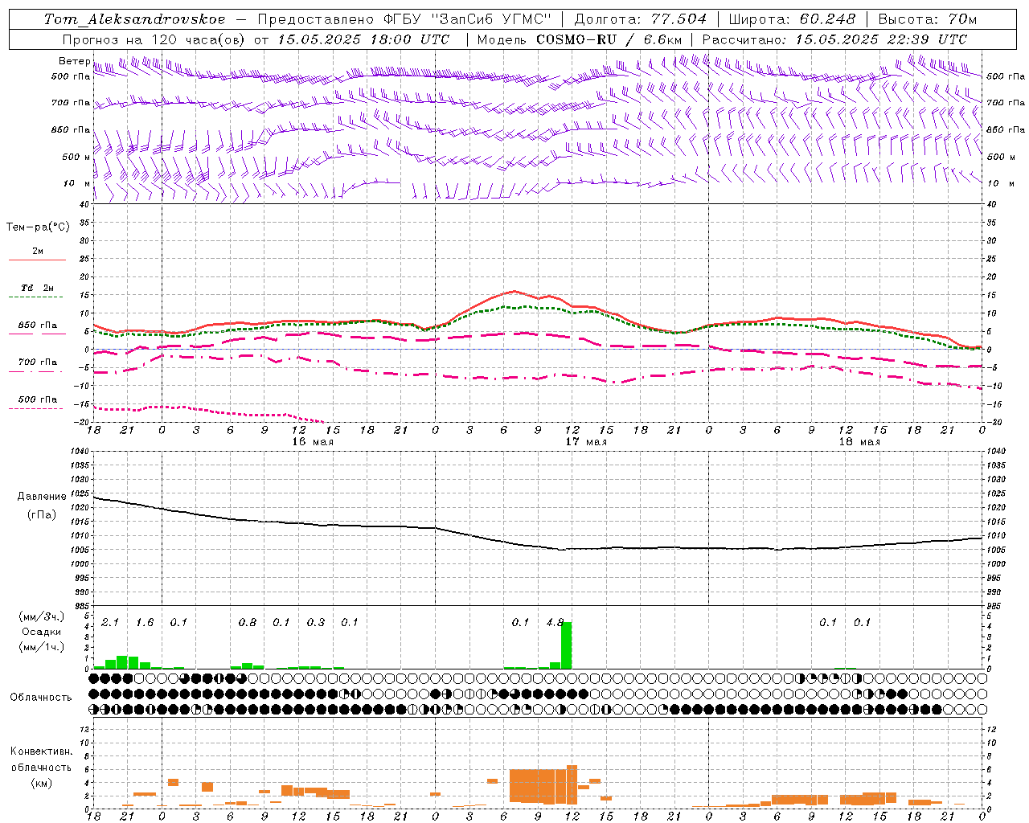This screenshot has width=1029, height=823.
Task: Click the elevation label 'Высота: 70м'
Action: [x=928, y=19]
